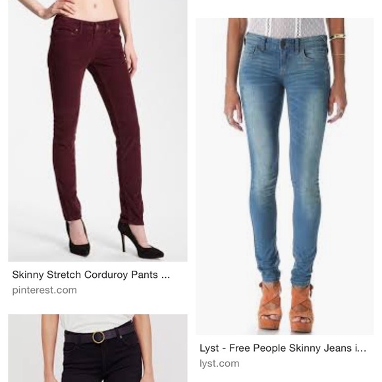
Task: Open the 'Lyst - Free People Skinny Jeans' title
Action: [x=283, y=348]
